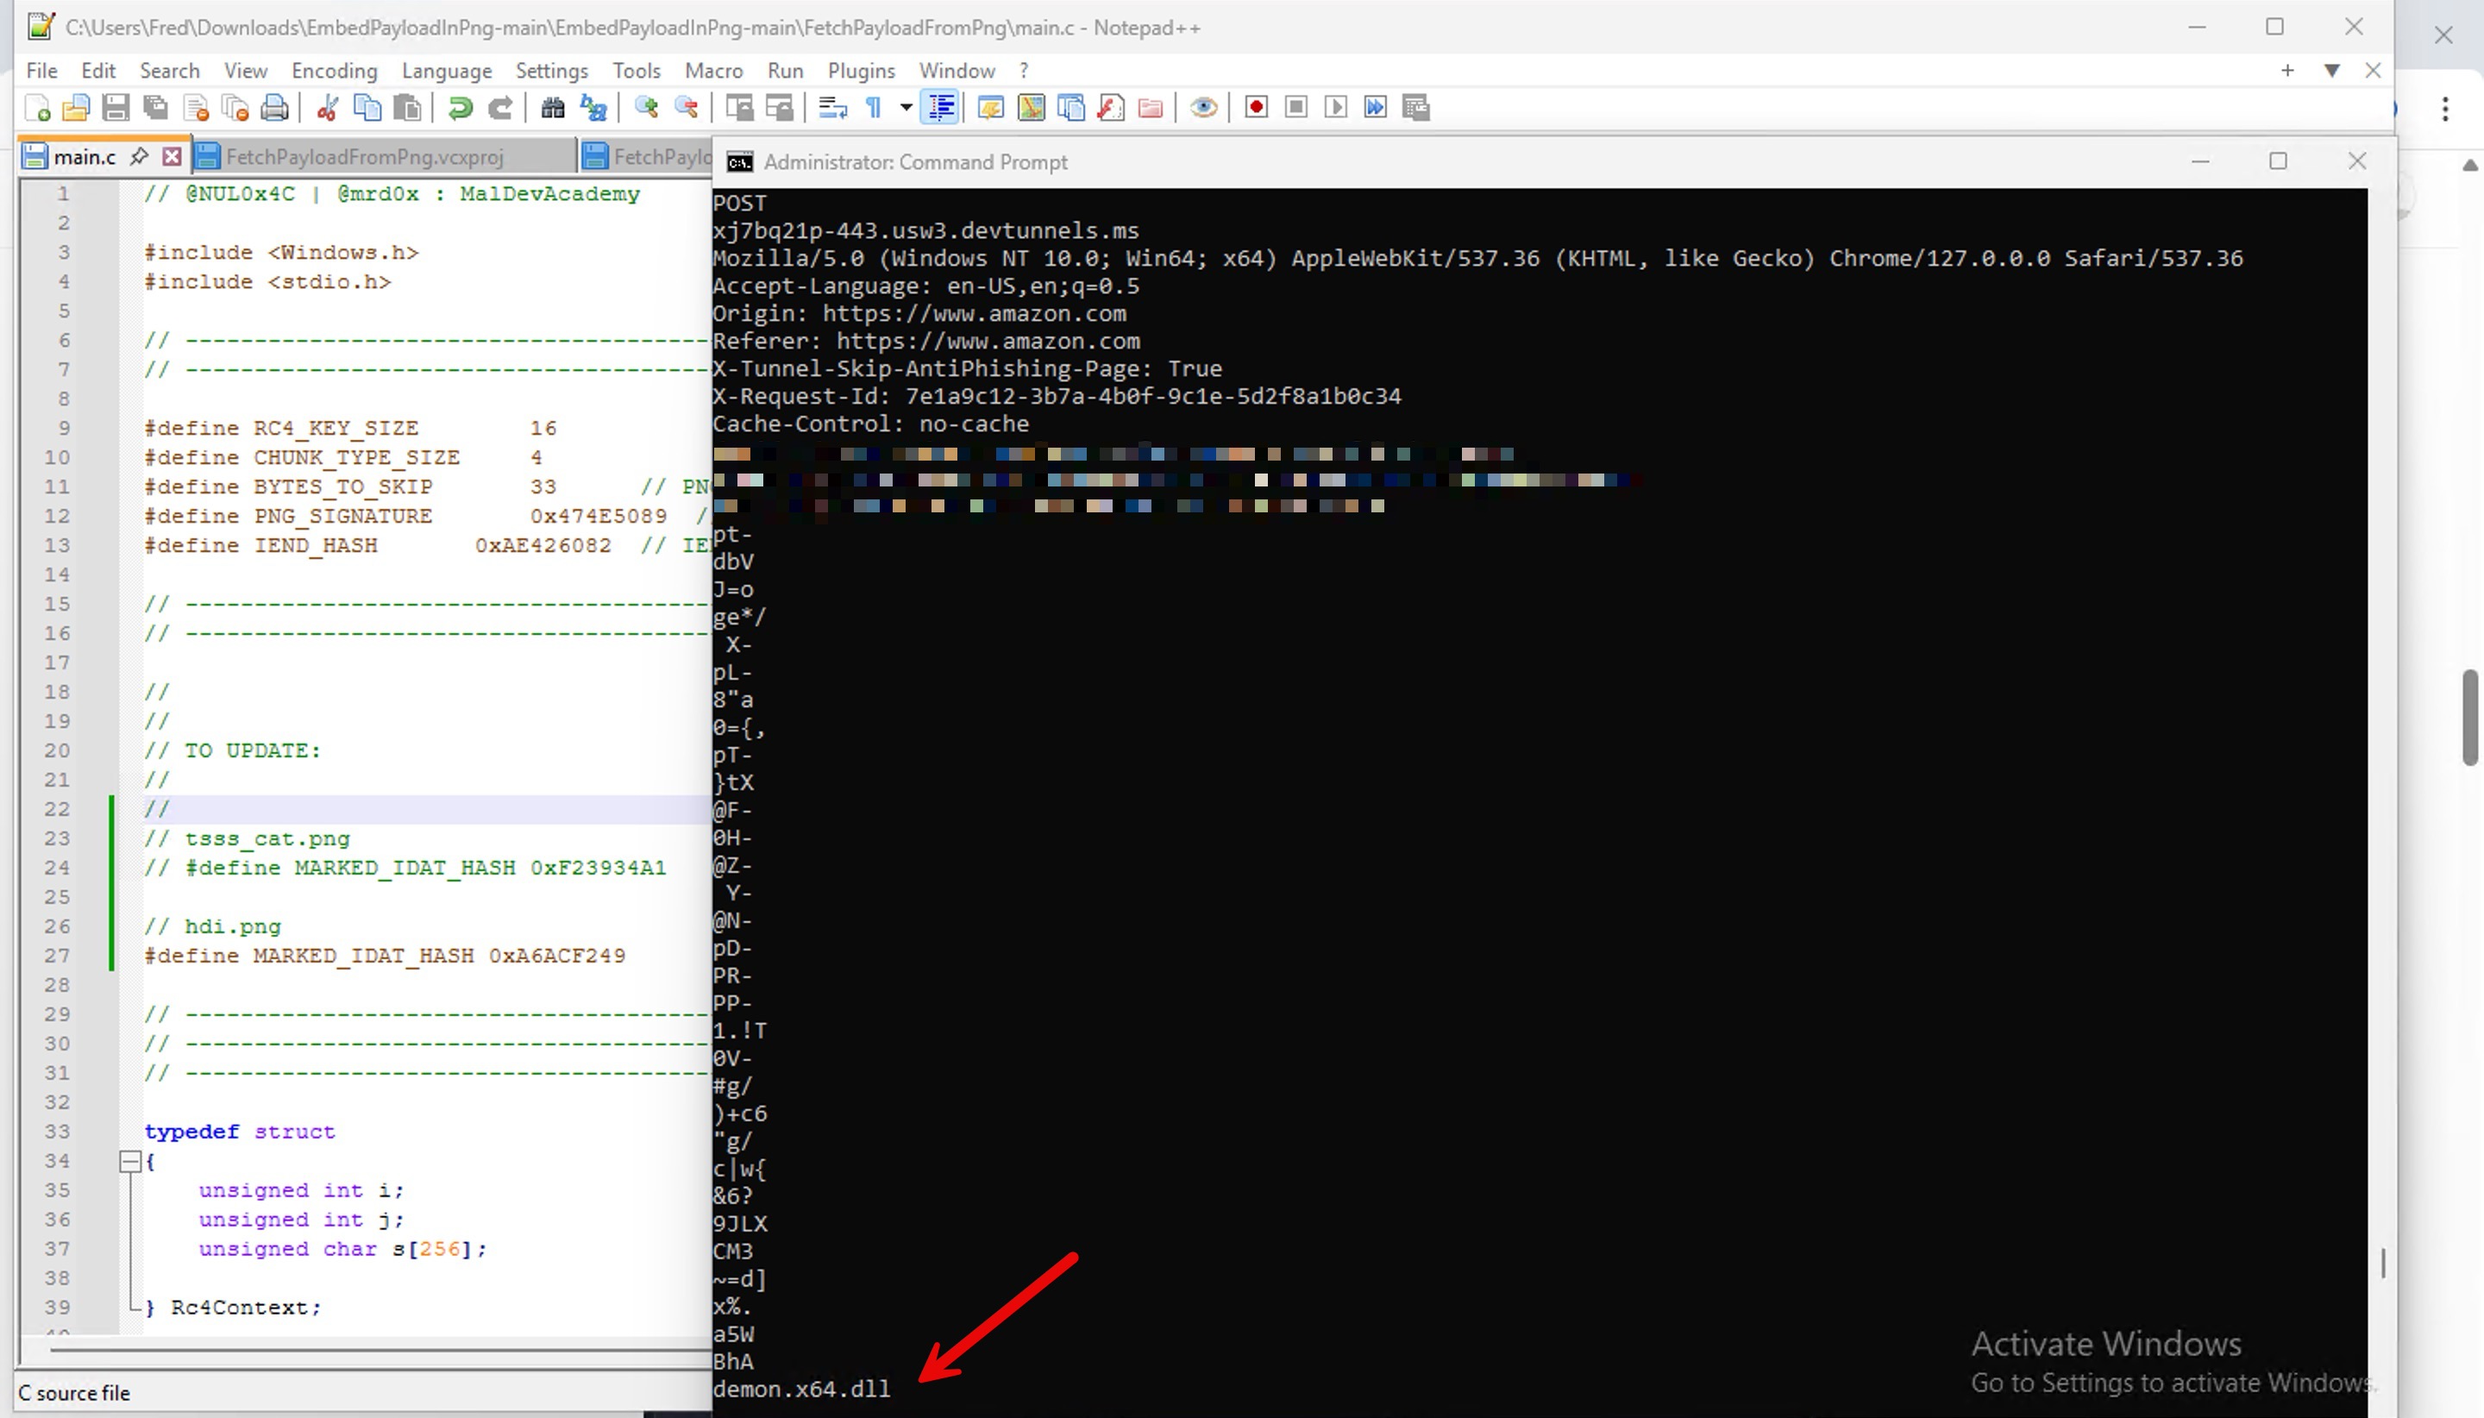Expand the Show All Characters dropdown arrow

click(x=906, y=107)
